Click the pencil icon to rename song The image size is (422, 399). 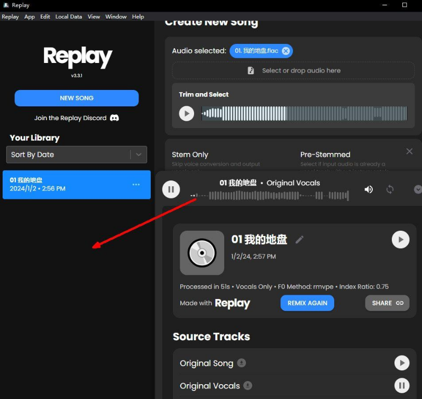[299, 240]
